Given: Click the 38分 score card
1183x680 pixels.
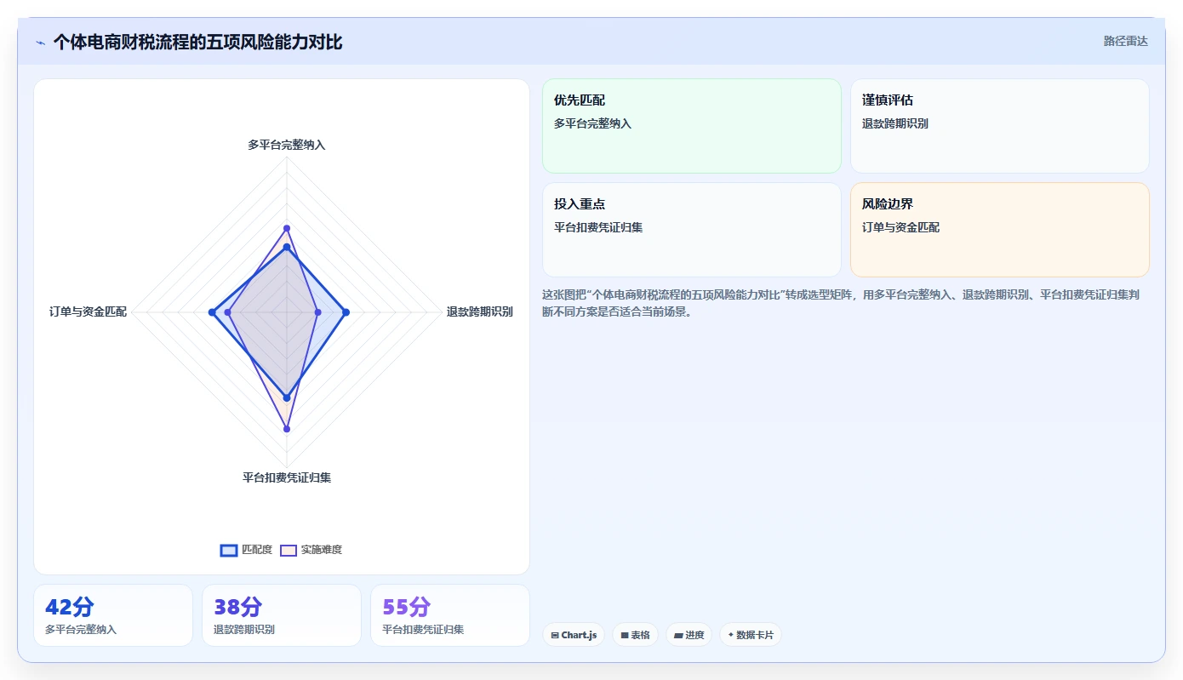Looking at the screenshot, I should pos(282,615).
